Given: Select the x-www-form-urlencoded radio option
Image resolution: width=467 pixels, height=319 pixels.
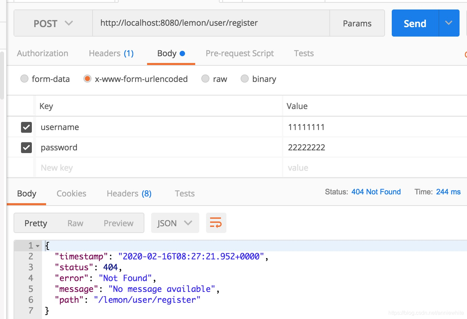Looking at the screenshot, I should pyautogui.click(x=87, y=79).
